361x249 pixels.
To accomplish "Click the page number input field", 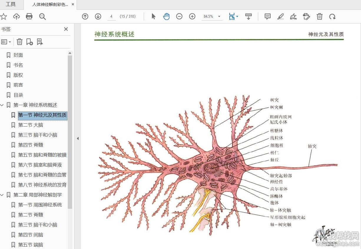I will click(x=111, y=16).
